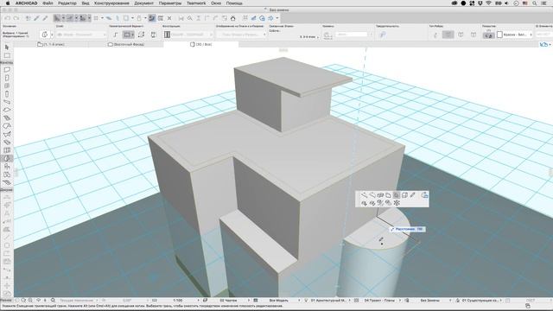Click the Geometry Method rotated box icon

click(141, 35)
